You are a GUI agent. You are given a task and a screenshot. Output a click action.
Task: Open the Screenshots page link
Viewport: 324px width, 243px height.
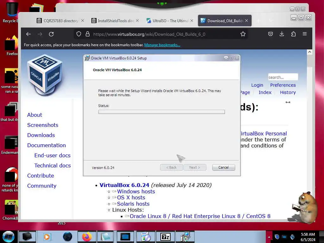[43, 125]
